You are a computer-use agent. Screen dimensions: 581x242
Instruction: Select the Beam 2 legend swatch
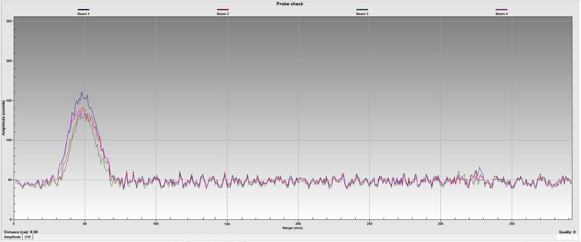223,9
